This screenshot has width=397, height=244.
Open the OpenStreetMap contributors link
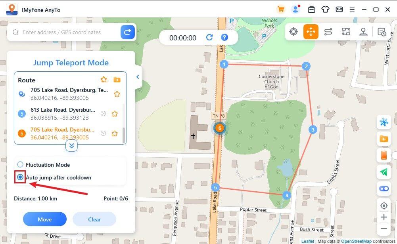(356, 241)
